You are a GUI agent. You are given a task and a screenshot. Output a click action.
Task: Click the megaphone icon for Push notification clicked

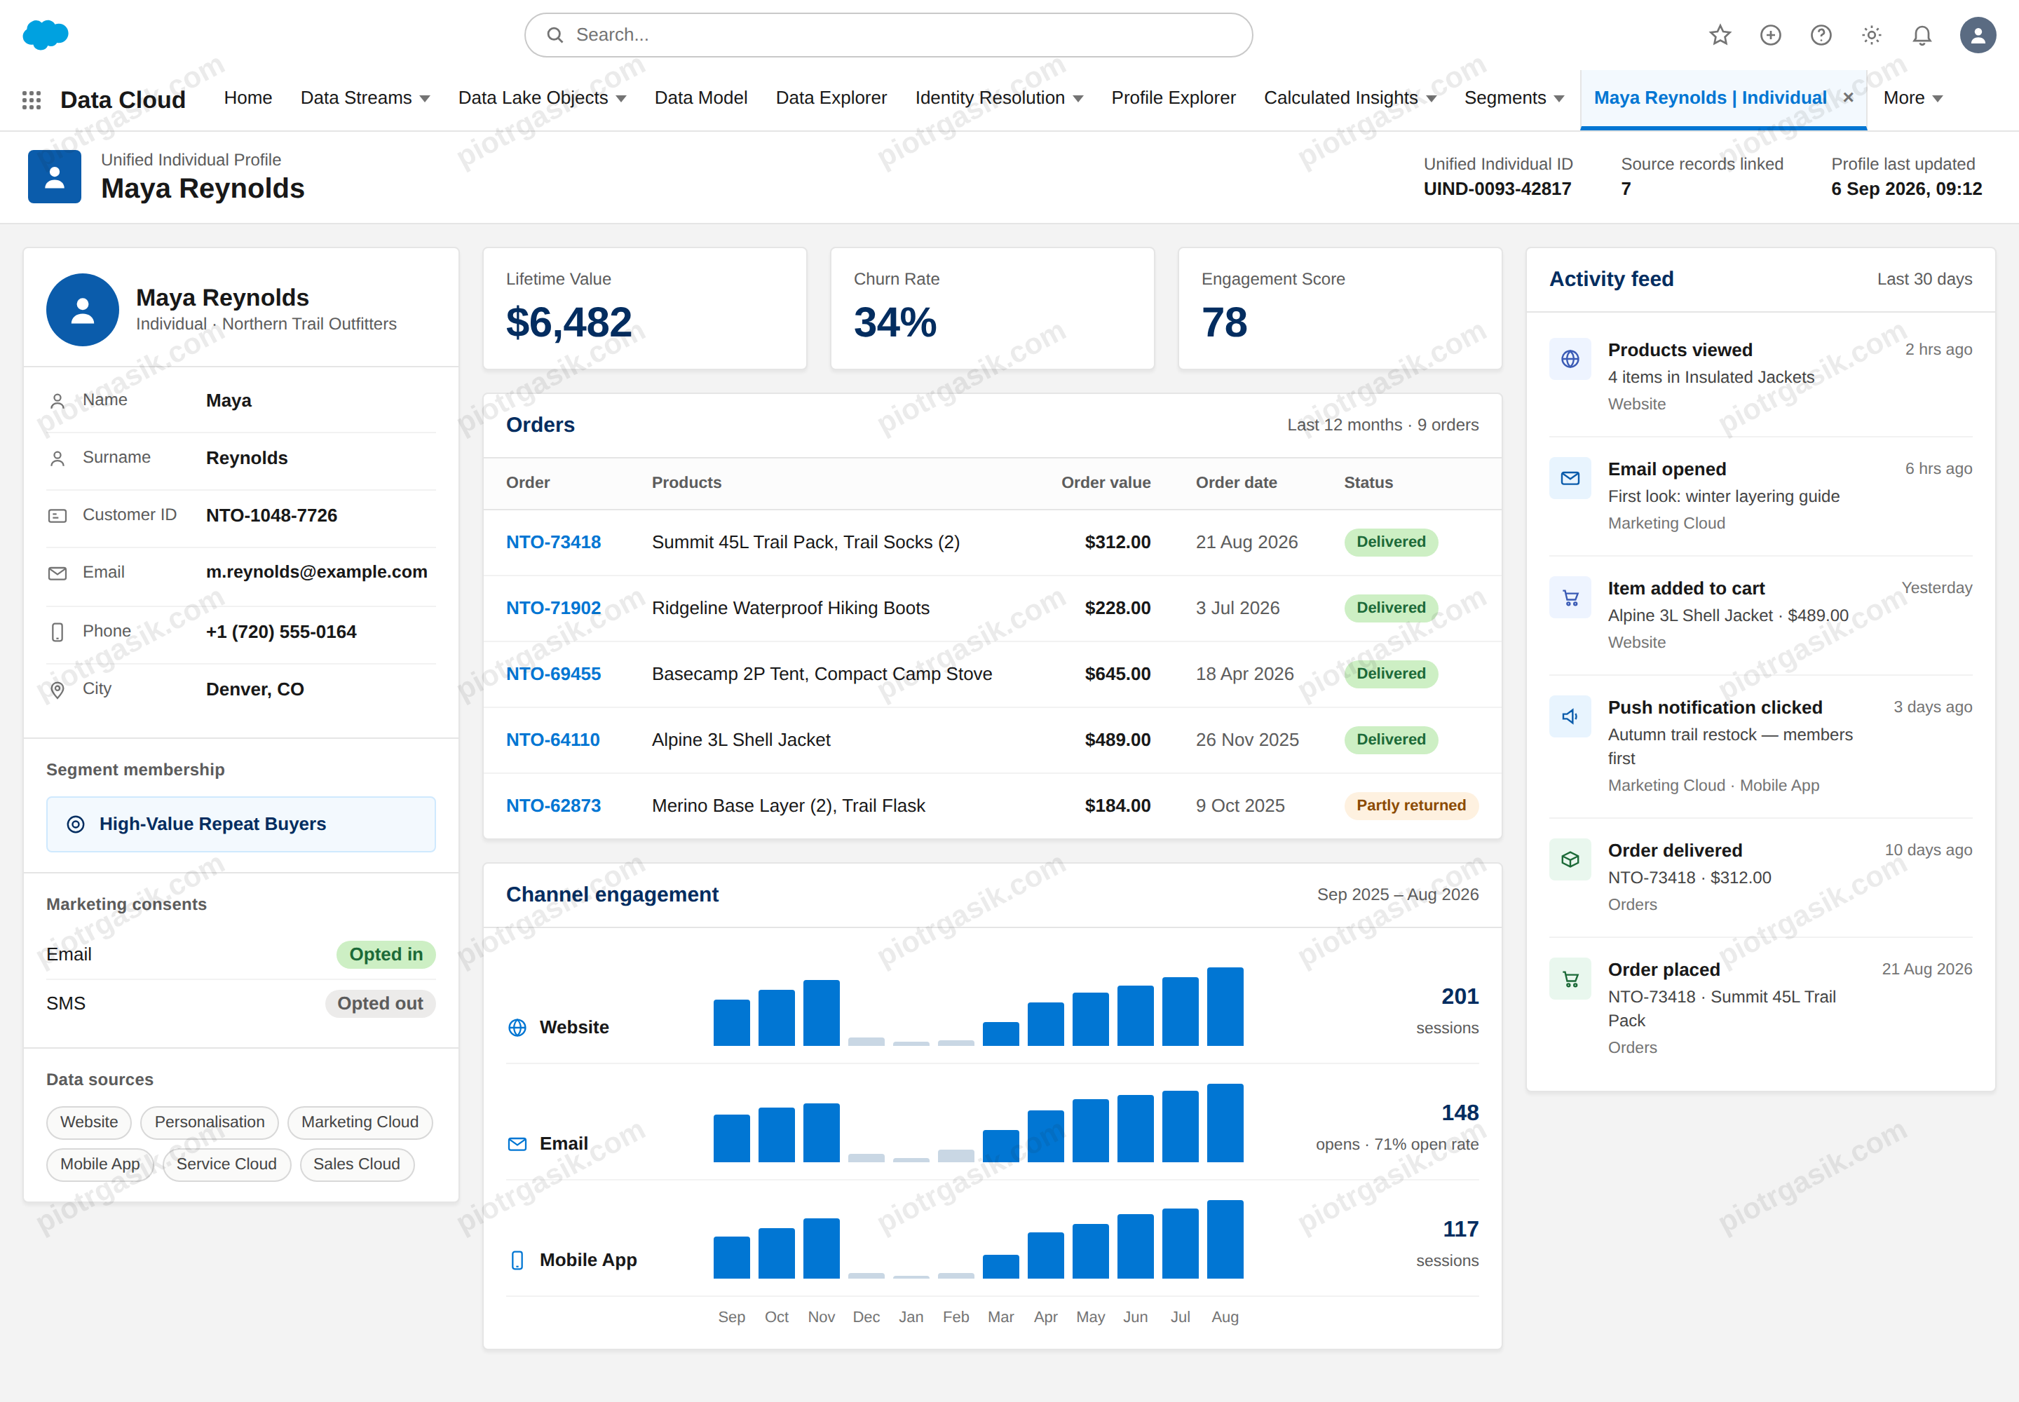(x=1570, y=717)
